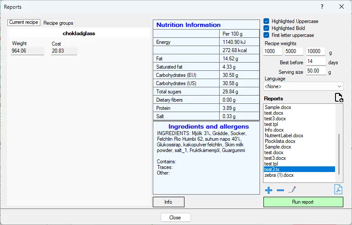Click the 272.68 kcal value
This screenshot has height=225, width=352.
[234, 50]
